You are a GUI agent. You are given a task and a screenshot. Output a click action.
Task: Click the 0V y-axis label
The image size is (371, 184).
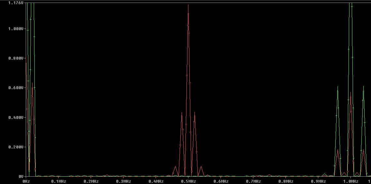[21, 176]
